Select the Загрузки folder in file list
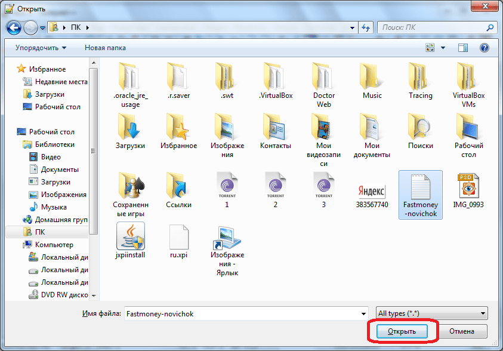 [x=130, y=131]
